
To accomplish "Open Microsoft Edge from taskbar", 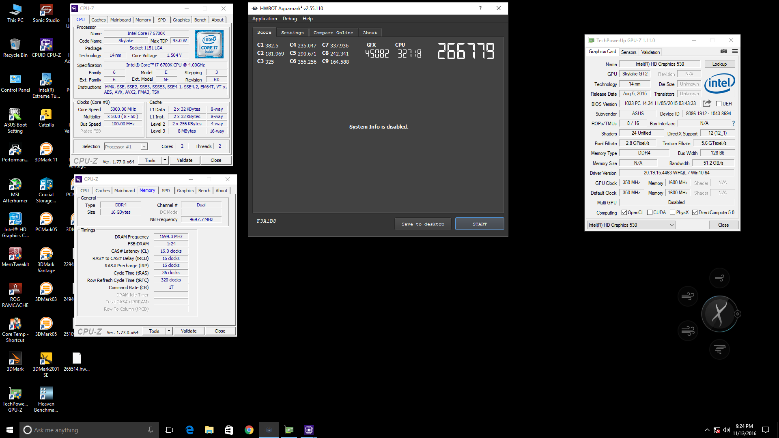I will (189, 430).
